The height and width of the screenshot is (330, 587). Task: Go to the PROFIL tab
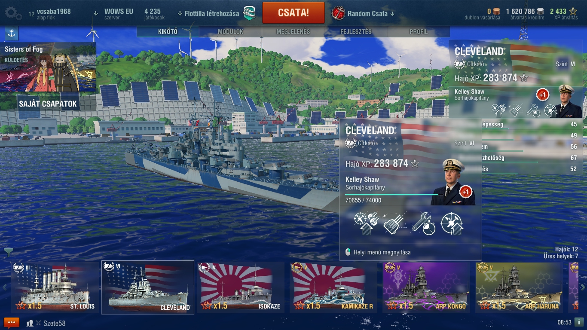(x=419, y=32)
